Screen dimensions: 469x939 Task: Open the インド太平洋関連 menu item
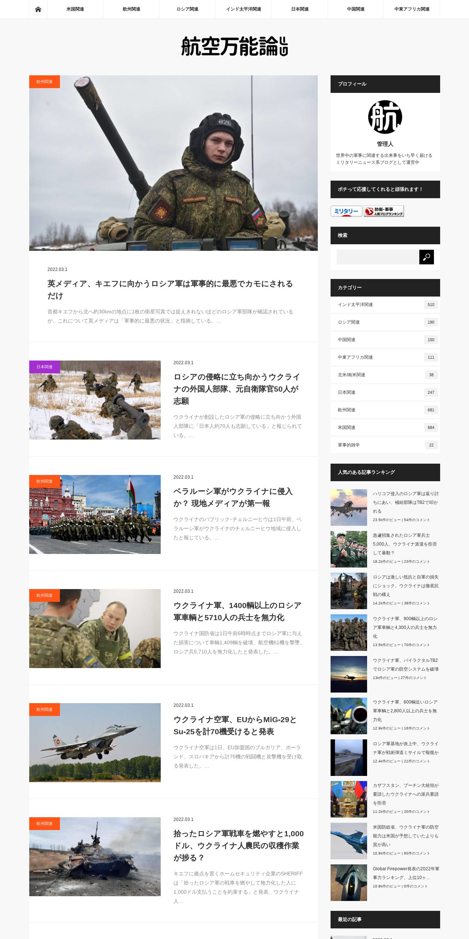click(x=244, y=9)
